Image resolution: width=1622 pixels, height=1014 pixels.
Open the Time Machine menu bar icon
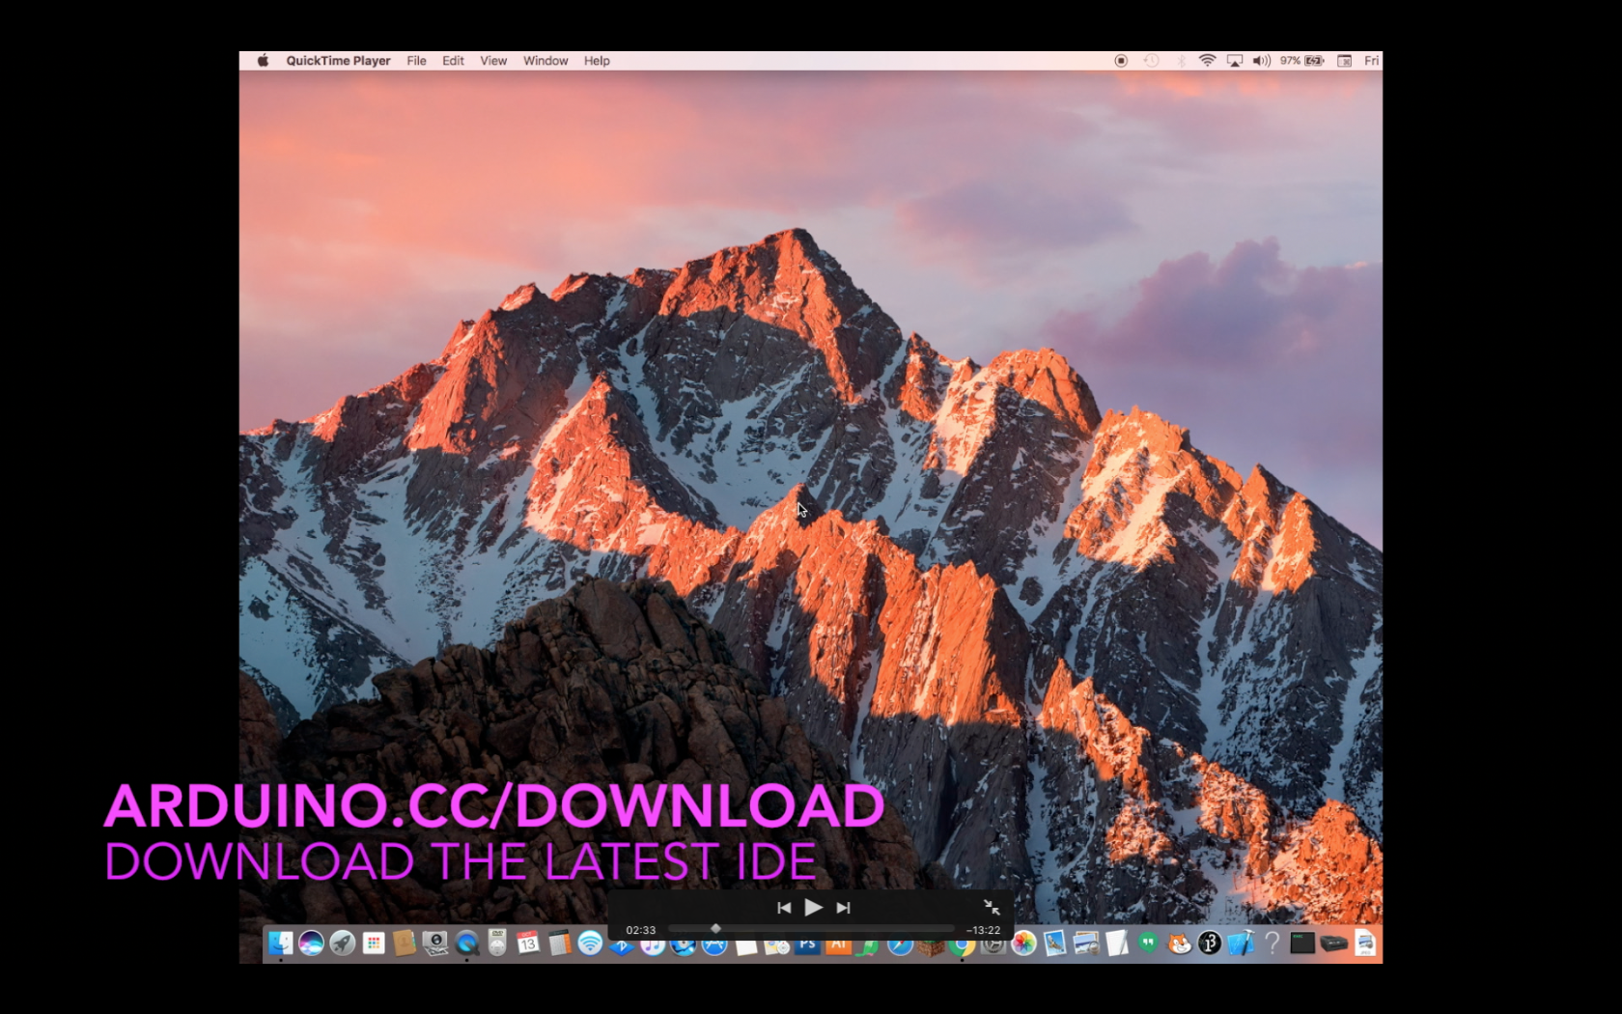[1151, 61]
